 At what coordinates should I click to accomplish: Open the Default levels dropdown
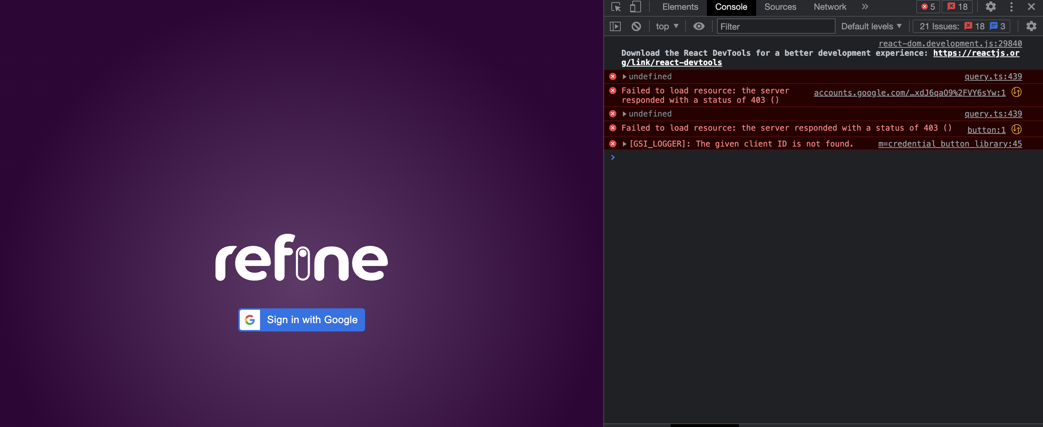pos(871,26)
